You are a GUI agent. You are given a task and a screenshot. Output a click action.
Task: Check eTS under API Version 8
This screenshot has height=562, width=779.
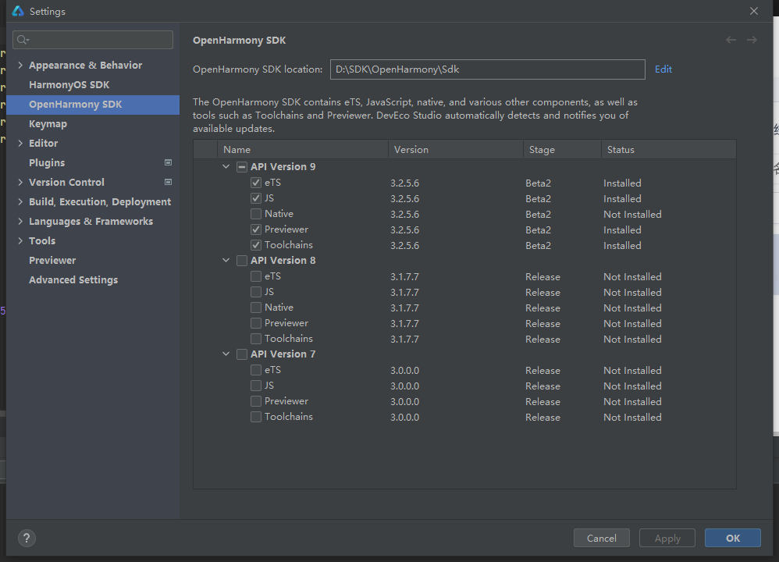point(256,276)
